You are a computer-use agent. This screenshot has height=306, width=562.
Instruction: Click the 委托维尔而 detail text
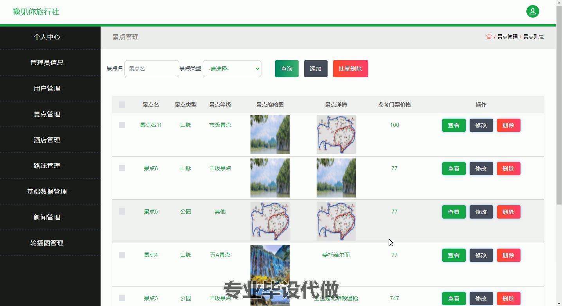[x=336, y=255]
